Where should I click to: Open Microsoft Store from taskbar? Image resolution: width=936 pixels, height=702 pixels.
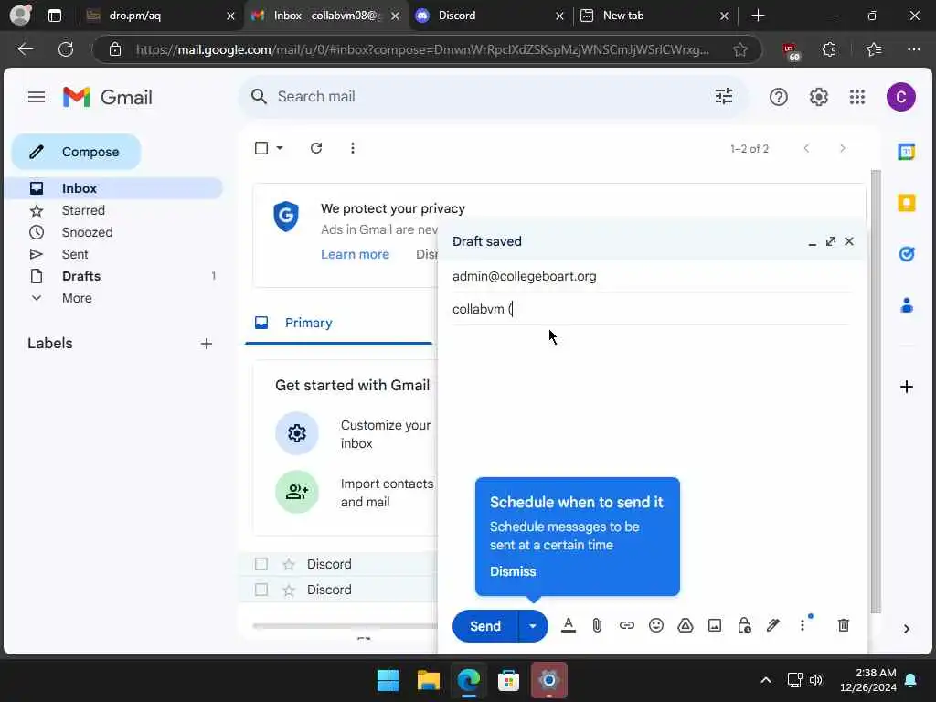click(508, 680)
